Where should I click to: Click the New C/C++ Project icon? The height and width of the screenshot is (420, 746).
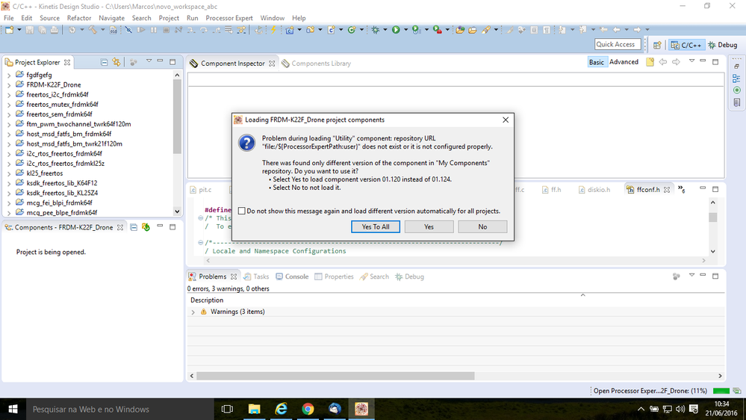pyautogui.click(x=290, y=30)
